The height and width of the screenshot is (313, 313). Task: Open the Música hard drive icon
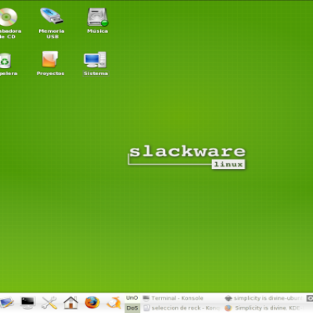98,17
